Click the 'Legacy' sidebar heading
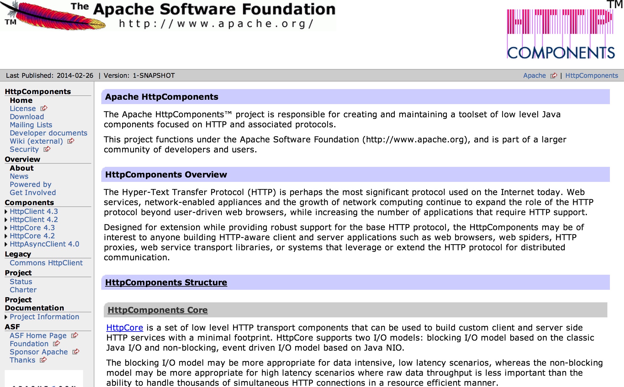624x387 pixels. pos(18,254)
